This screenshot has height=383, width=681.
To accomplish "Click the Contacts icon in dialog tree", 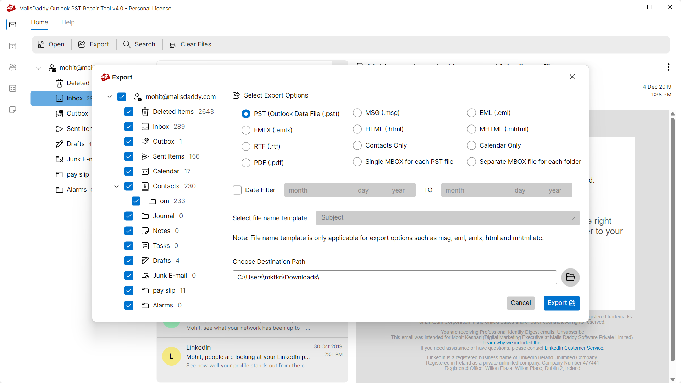I will click(x=145, y=186).
